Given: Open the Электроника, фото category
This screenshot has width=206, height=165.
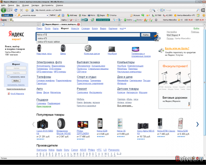Looking at the screenshot, I should click(x=49, y=62).
